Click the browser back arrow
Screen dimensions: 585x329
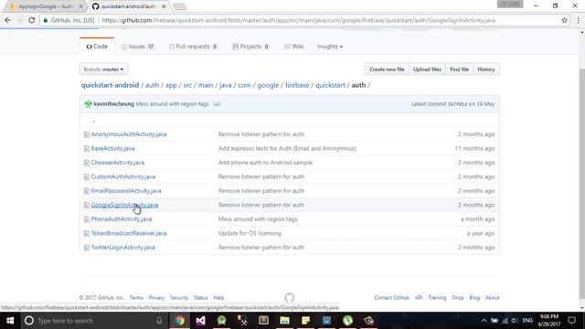pos(8,20)
